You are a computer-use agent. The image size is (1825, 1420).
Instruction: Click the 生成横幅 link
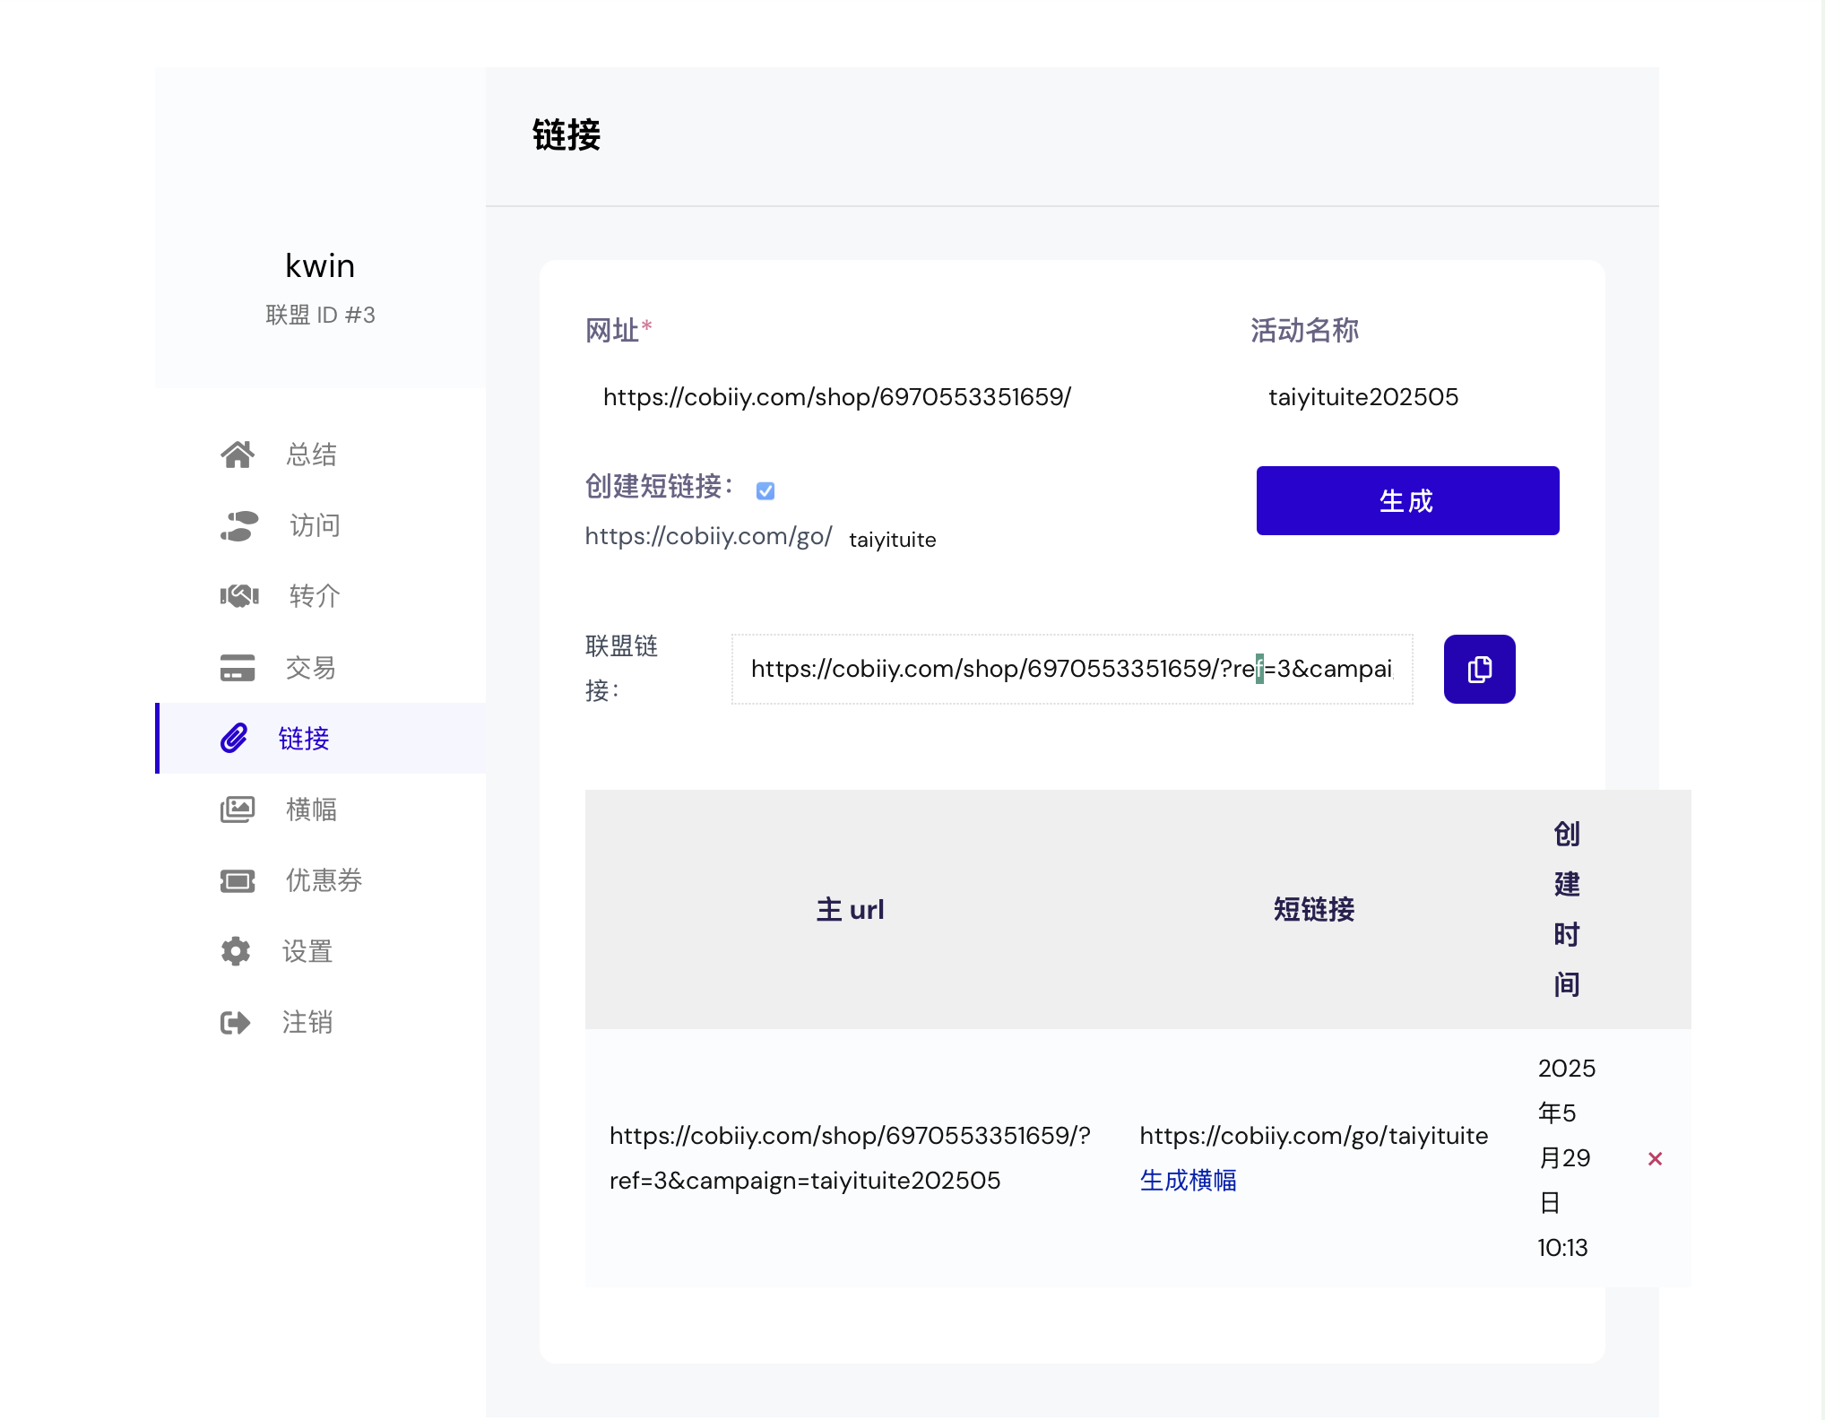[1188, 1180]
